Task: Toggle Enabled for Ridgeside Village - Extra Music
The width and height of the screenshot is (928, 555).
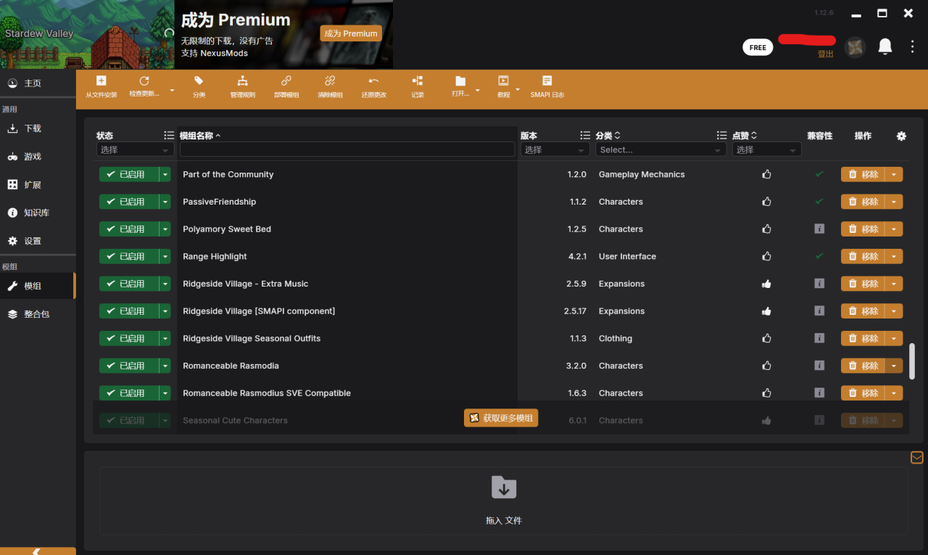Action: [x=129, y=284]
